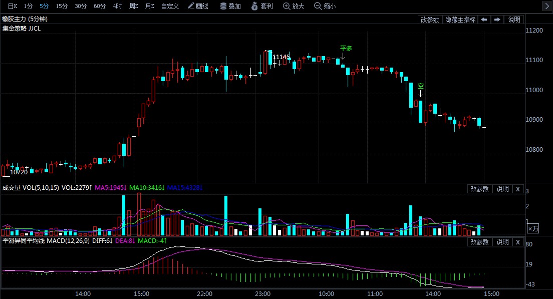Click the ×万 volume unit label
Viewport: 553px width, 299px height.
point(533,228)
